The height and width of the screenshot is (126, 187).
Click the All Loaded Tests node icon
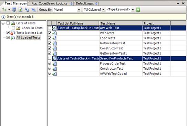coord(13,38)
